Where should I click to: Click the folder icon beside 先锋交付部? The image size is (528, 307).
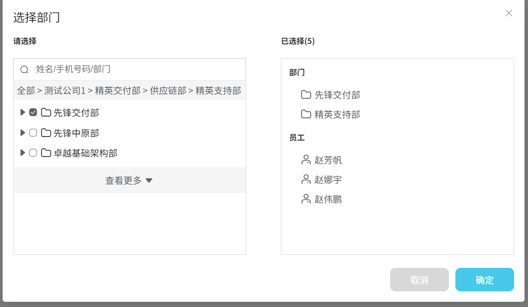(46, 112)
